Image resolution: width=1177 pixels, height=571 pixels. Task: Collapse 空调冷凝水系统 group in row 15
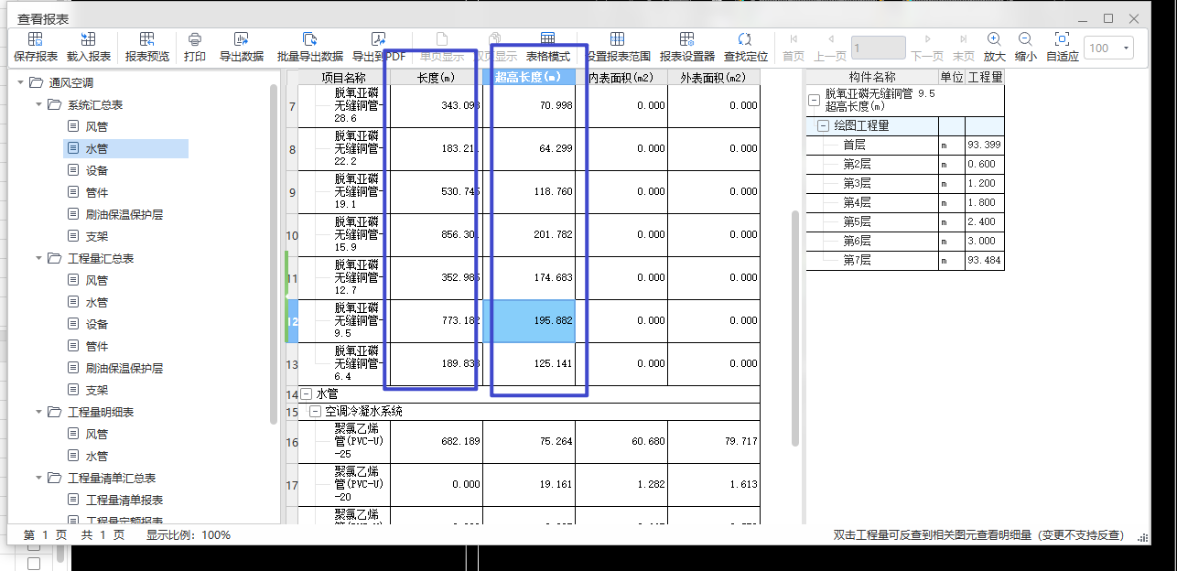316,412
